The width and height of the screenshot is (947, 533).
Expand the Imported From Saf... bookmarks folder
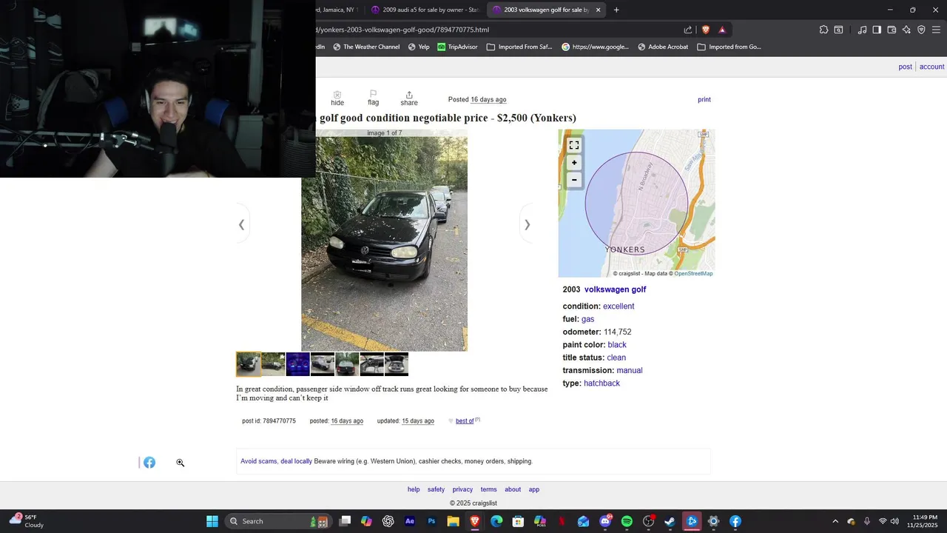click(519, 47)
